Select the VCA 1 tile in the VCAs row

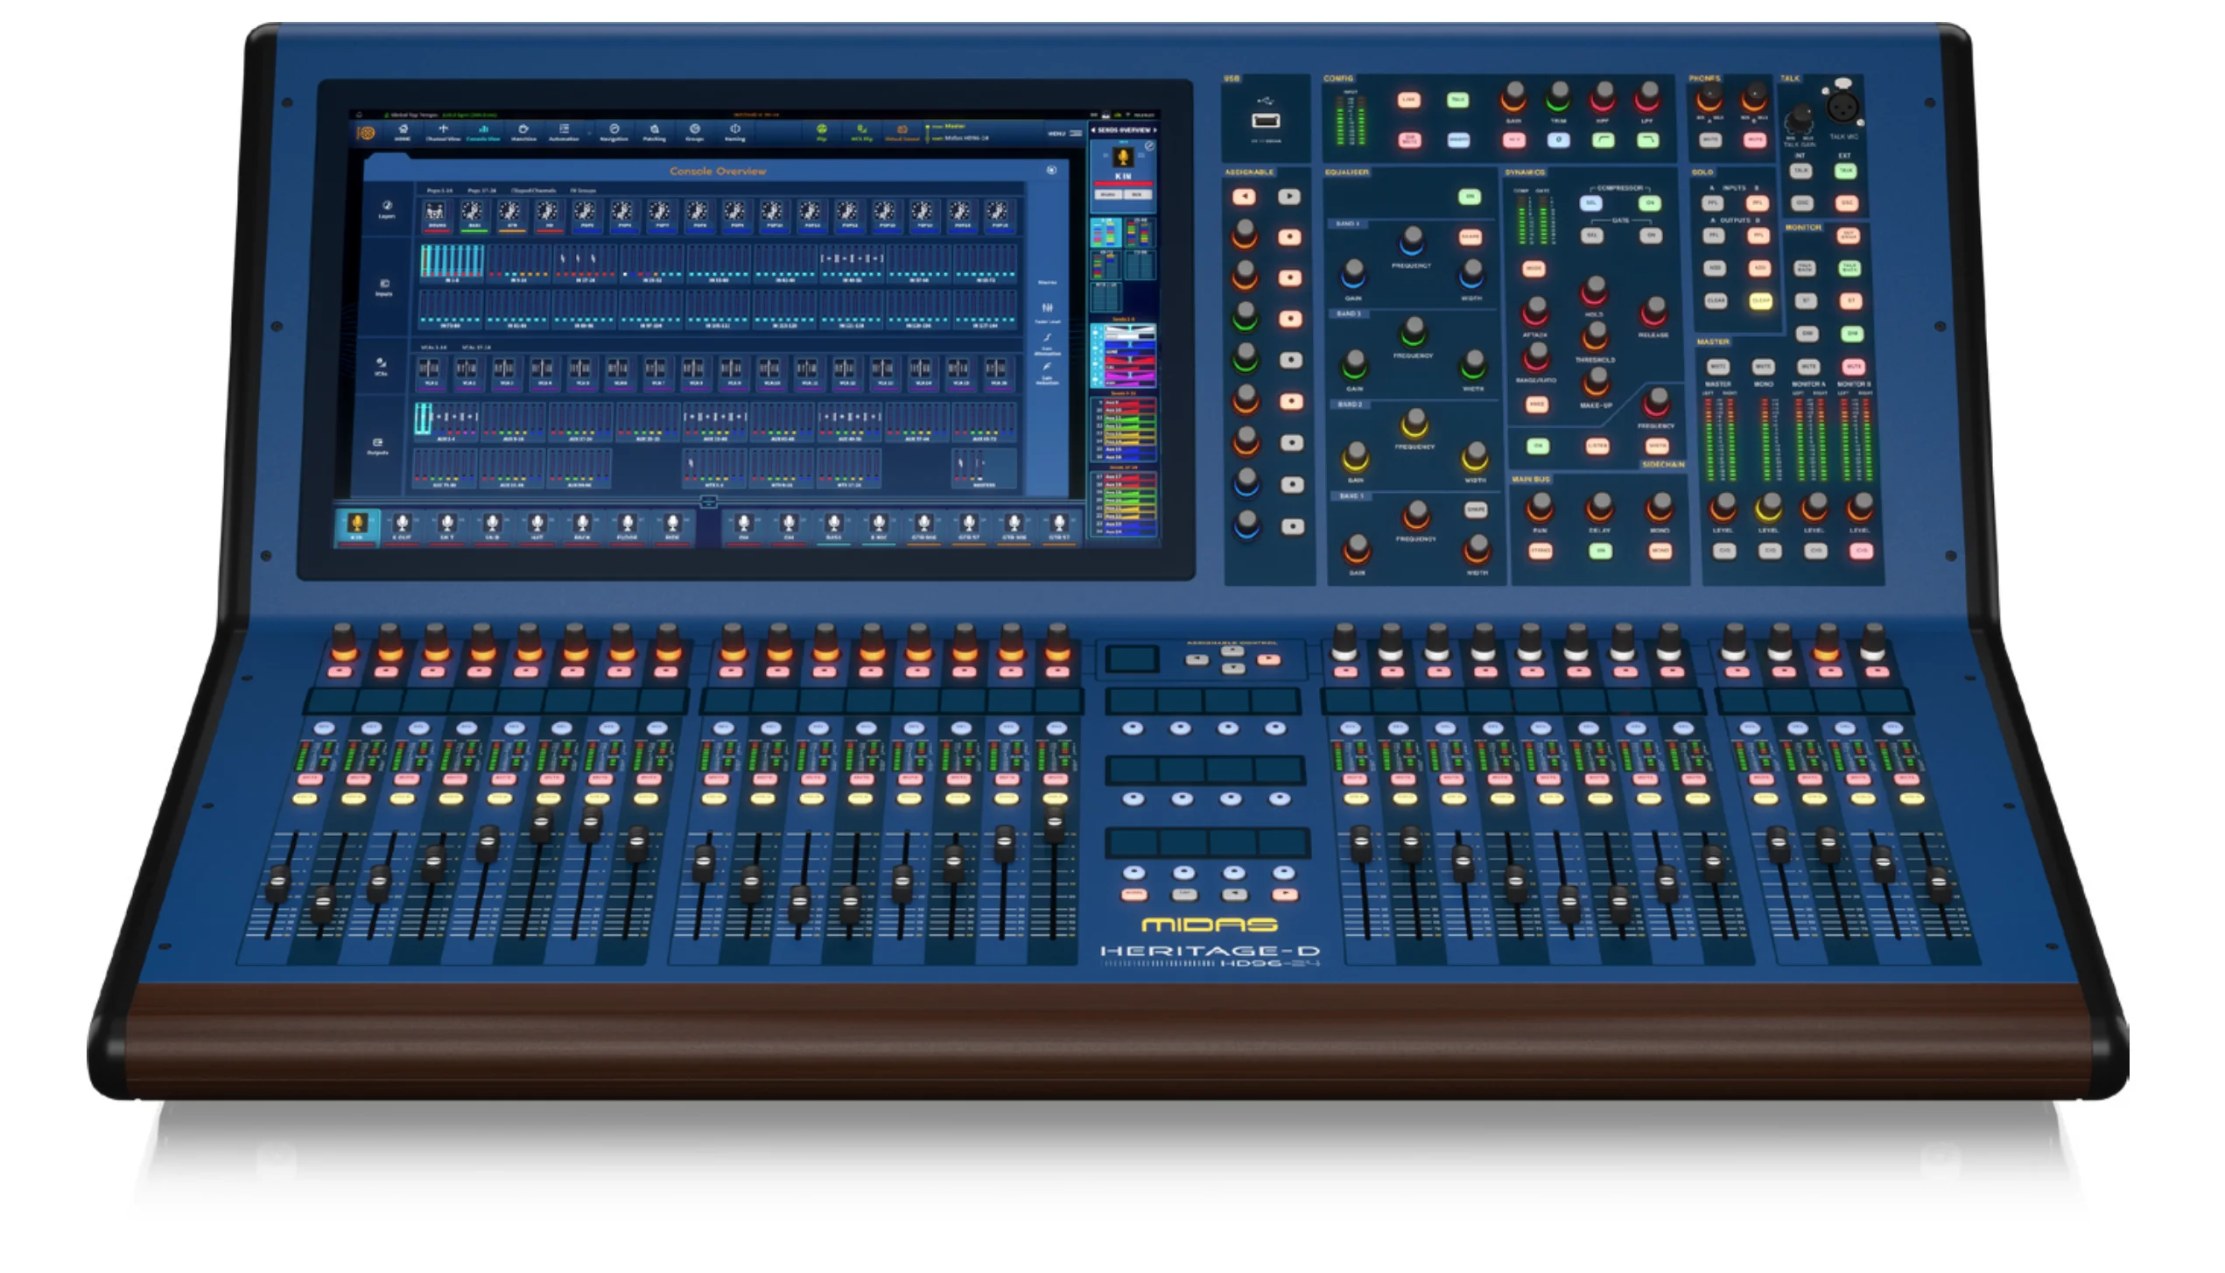[x=432, y=372]
